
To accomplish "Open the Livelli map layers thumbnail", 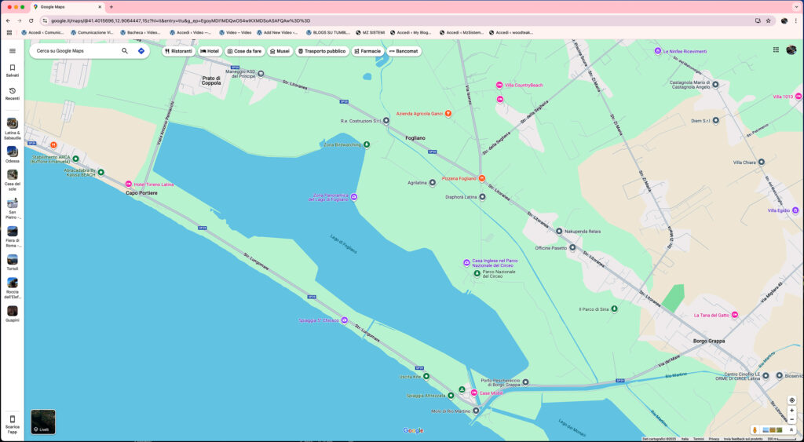I will click(43, 422).
